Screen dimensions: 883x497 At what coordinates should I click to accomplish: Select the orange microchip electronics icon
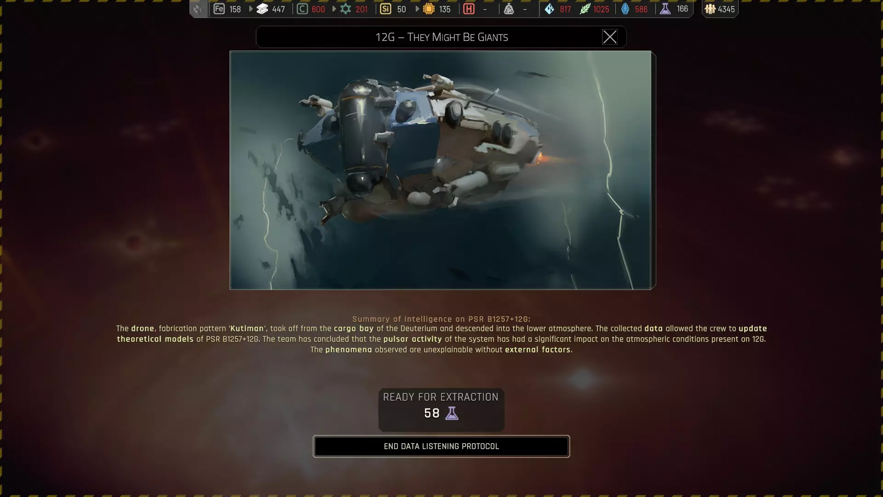pos(429,9)
